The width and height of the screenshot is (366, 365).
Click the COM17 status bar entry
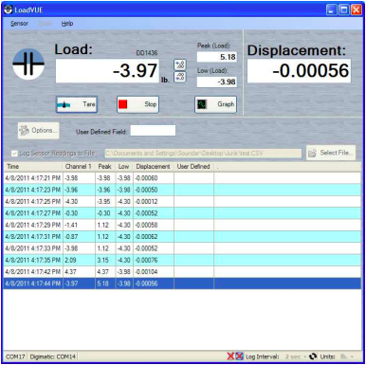click(15, 356)
